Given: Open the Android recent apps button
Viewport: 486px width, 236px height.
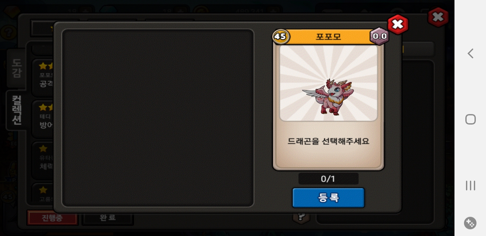Looking at the screenshot, I should coord(471,185).
